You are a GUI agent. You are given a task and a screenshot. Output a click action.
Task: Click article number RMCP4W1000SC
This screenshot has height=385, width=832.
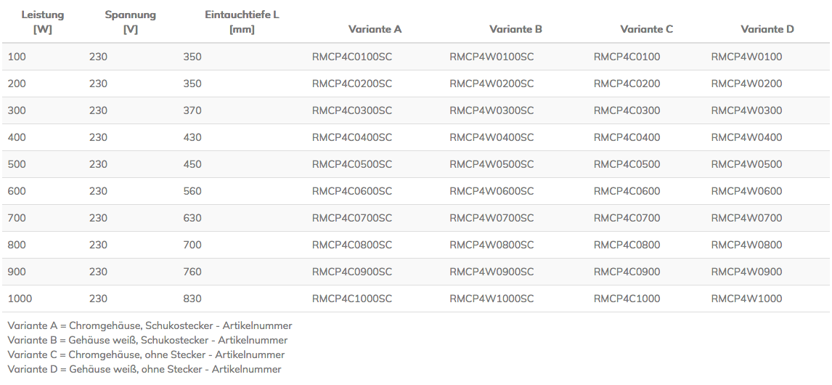tap(492, 299)
